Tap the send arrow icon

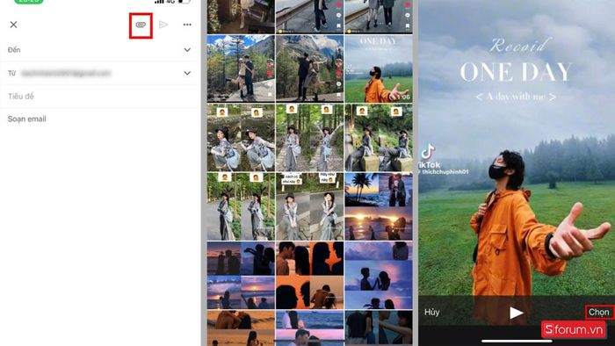point(163,25)
